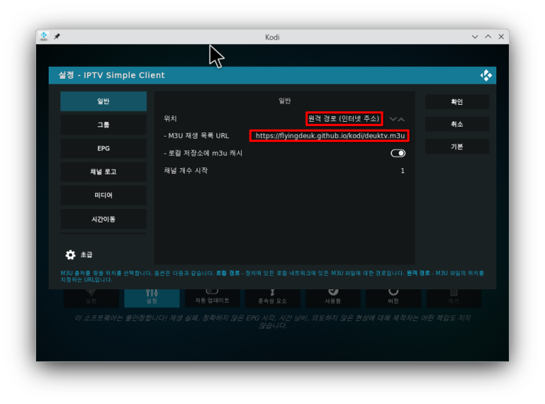Reset defaults with 기본 button
545x404 pixels.
tap(457, 146)
